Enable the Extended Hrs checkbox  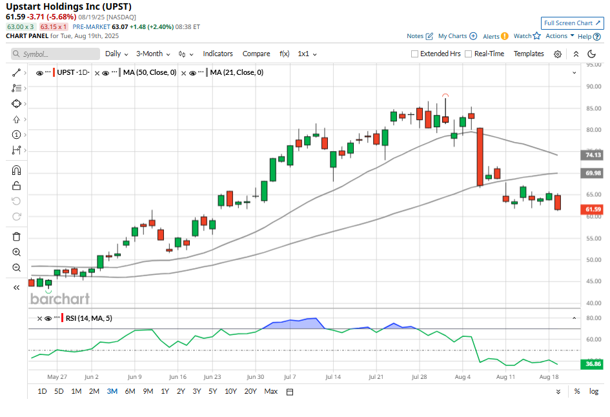click(414, 54)
